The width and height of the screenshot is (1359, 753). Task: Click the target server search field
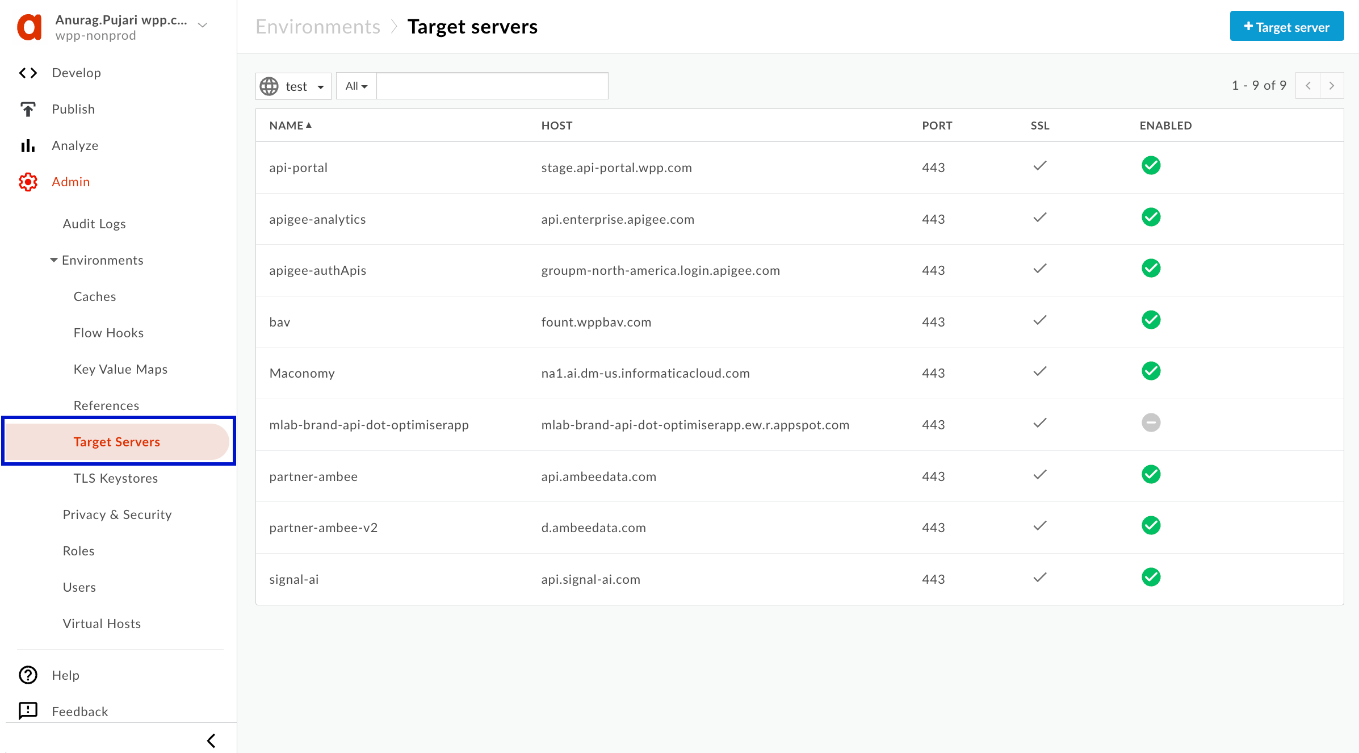point(492,86)
